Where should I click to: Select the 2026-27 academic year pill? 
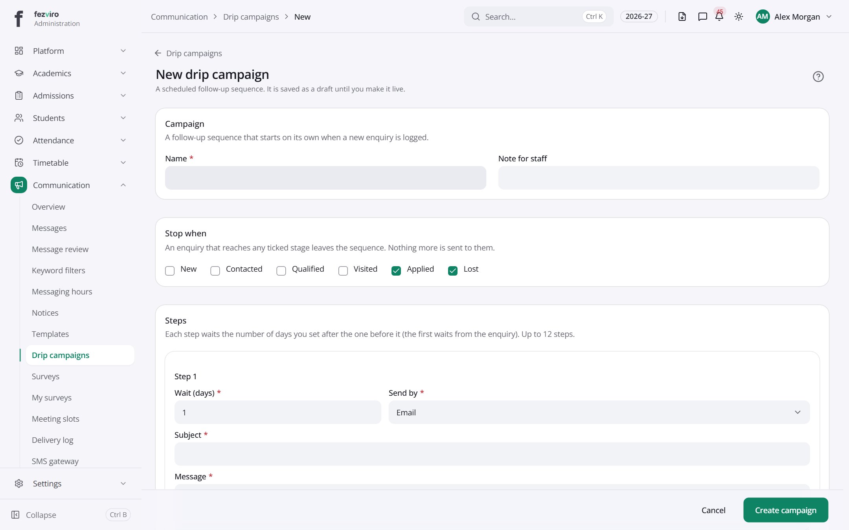tap(639, 16)
